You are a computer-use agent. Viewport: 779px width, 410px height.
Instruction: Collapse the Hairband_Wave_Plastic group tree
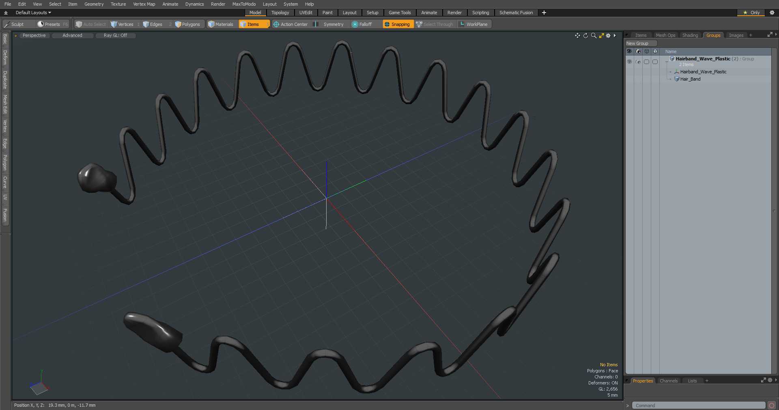[667, 62]
